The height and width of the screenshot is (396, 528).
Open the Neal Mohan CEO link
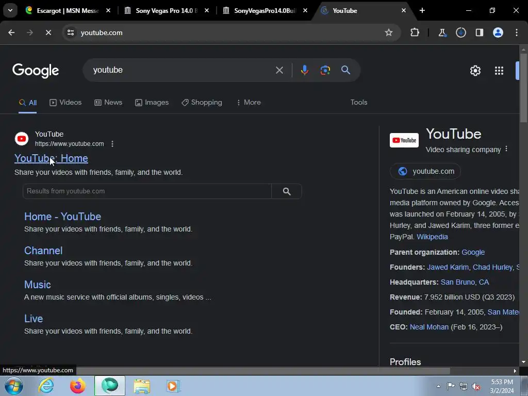pos(429,327)
